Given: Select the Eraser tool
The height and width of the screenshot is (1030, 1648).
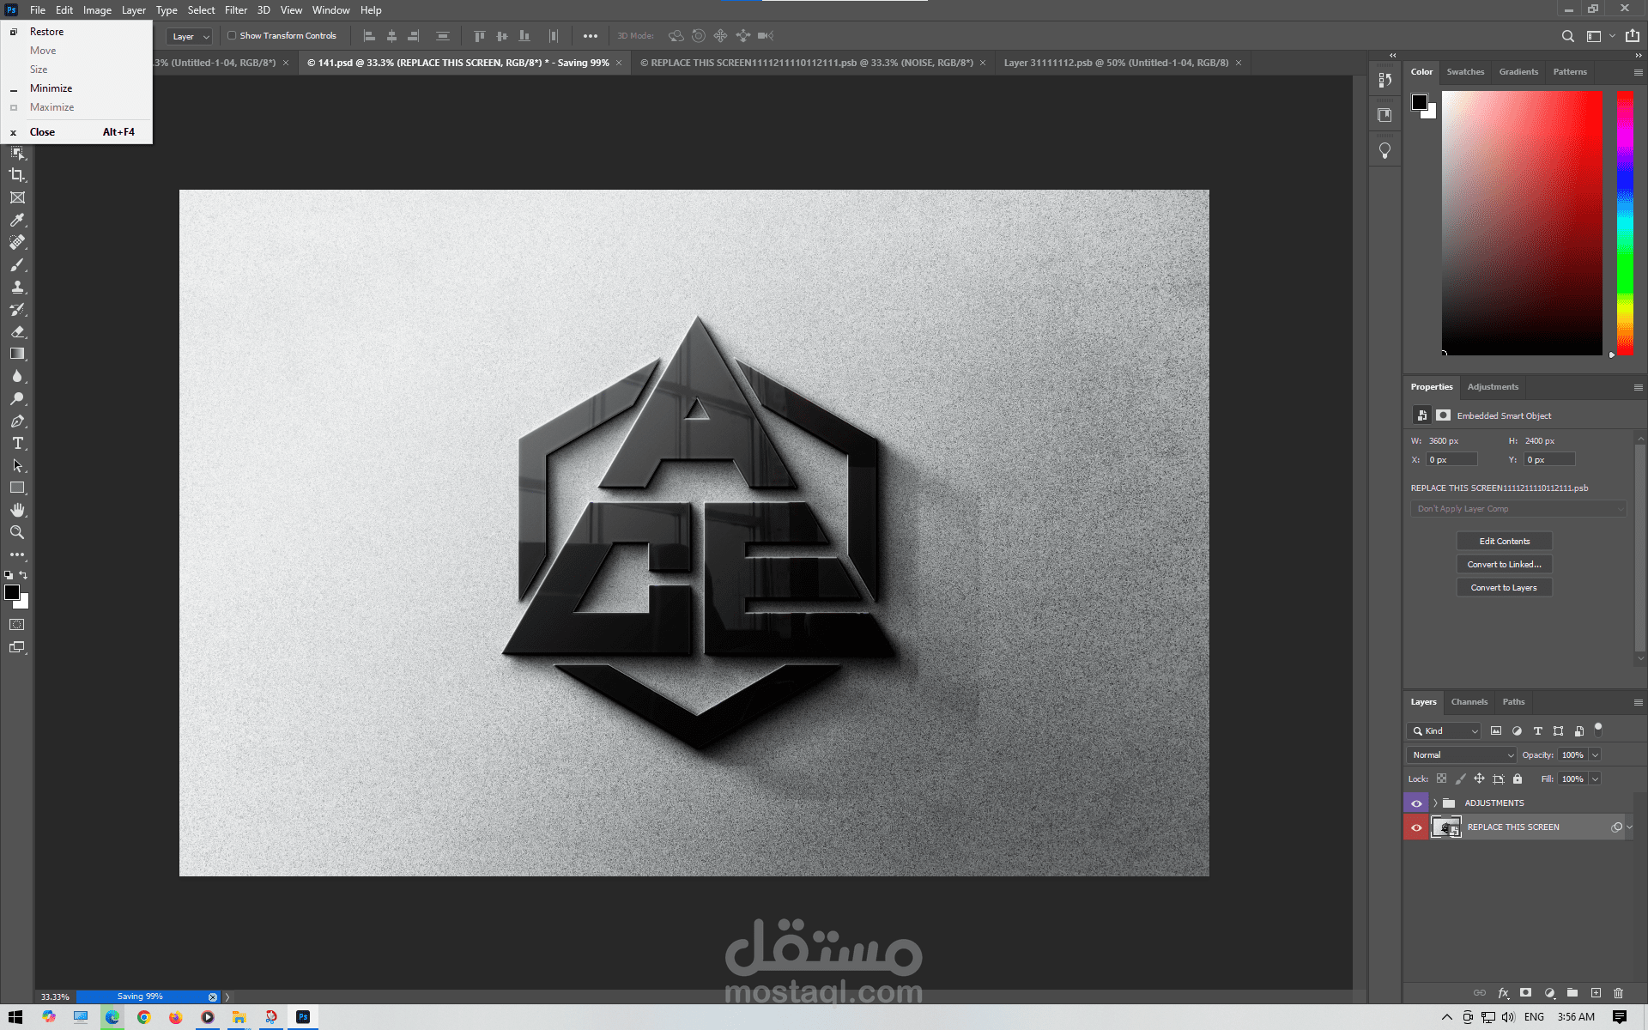Looking at the screenshot, I should (x=17, y=331).
